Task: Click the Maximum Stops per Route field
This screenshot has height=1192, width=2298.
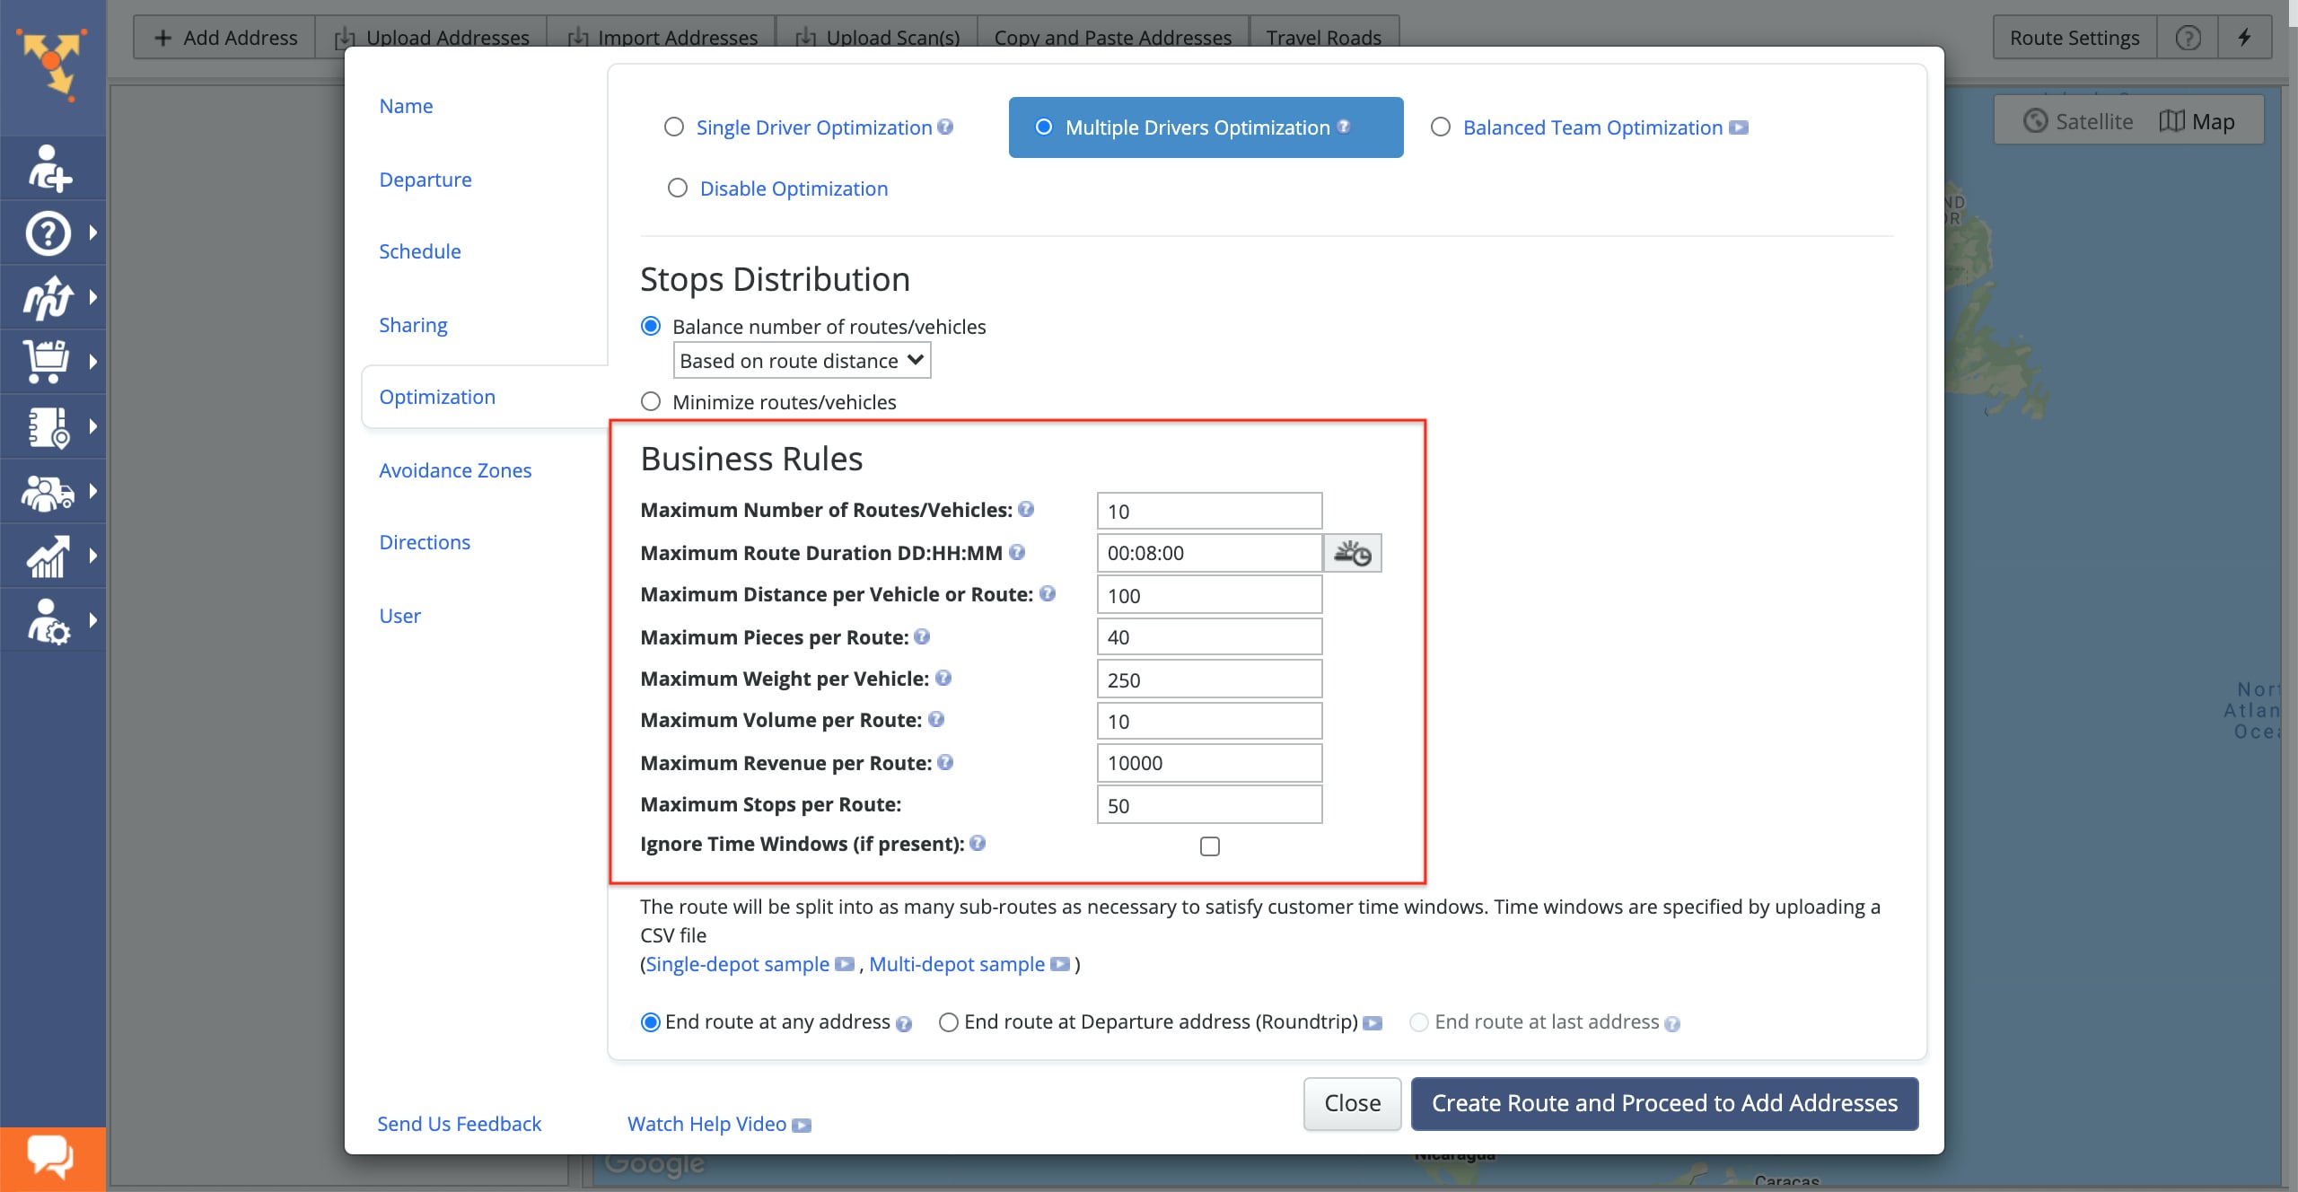Action: pos(1208,805)
